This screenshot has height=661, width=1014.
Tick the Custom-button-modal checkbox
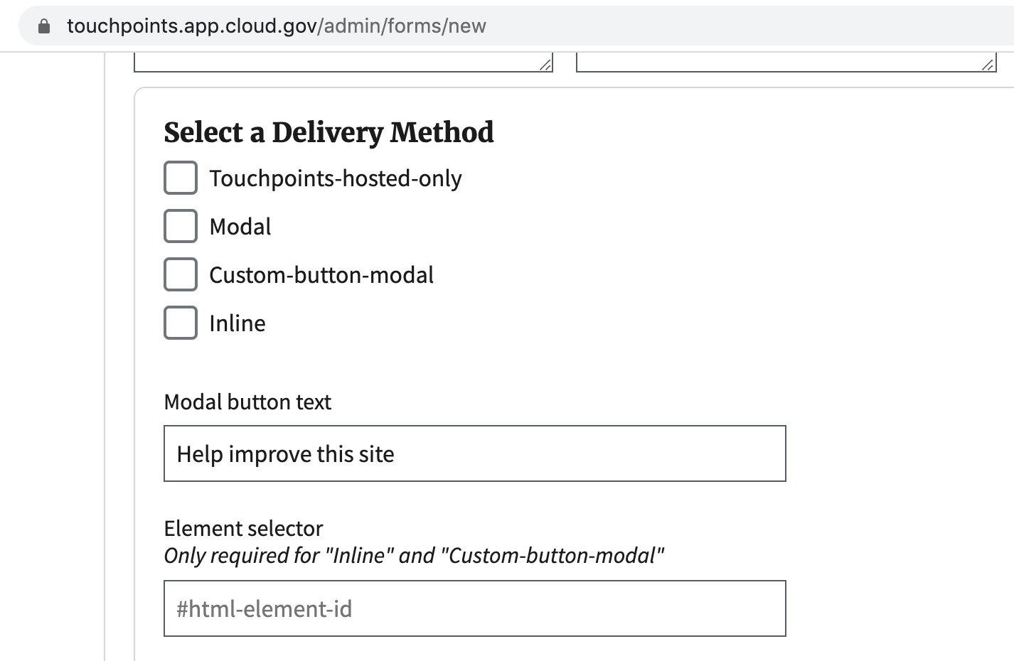pyautogui.click(x=181, y=274)
